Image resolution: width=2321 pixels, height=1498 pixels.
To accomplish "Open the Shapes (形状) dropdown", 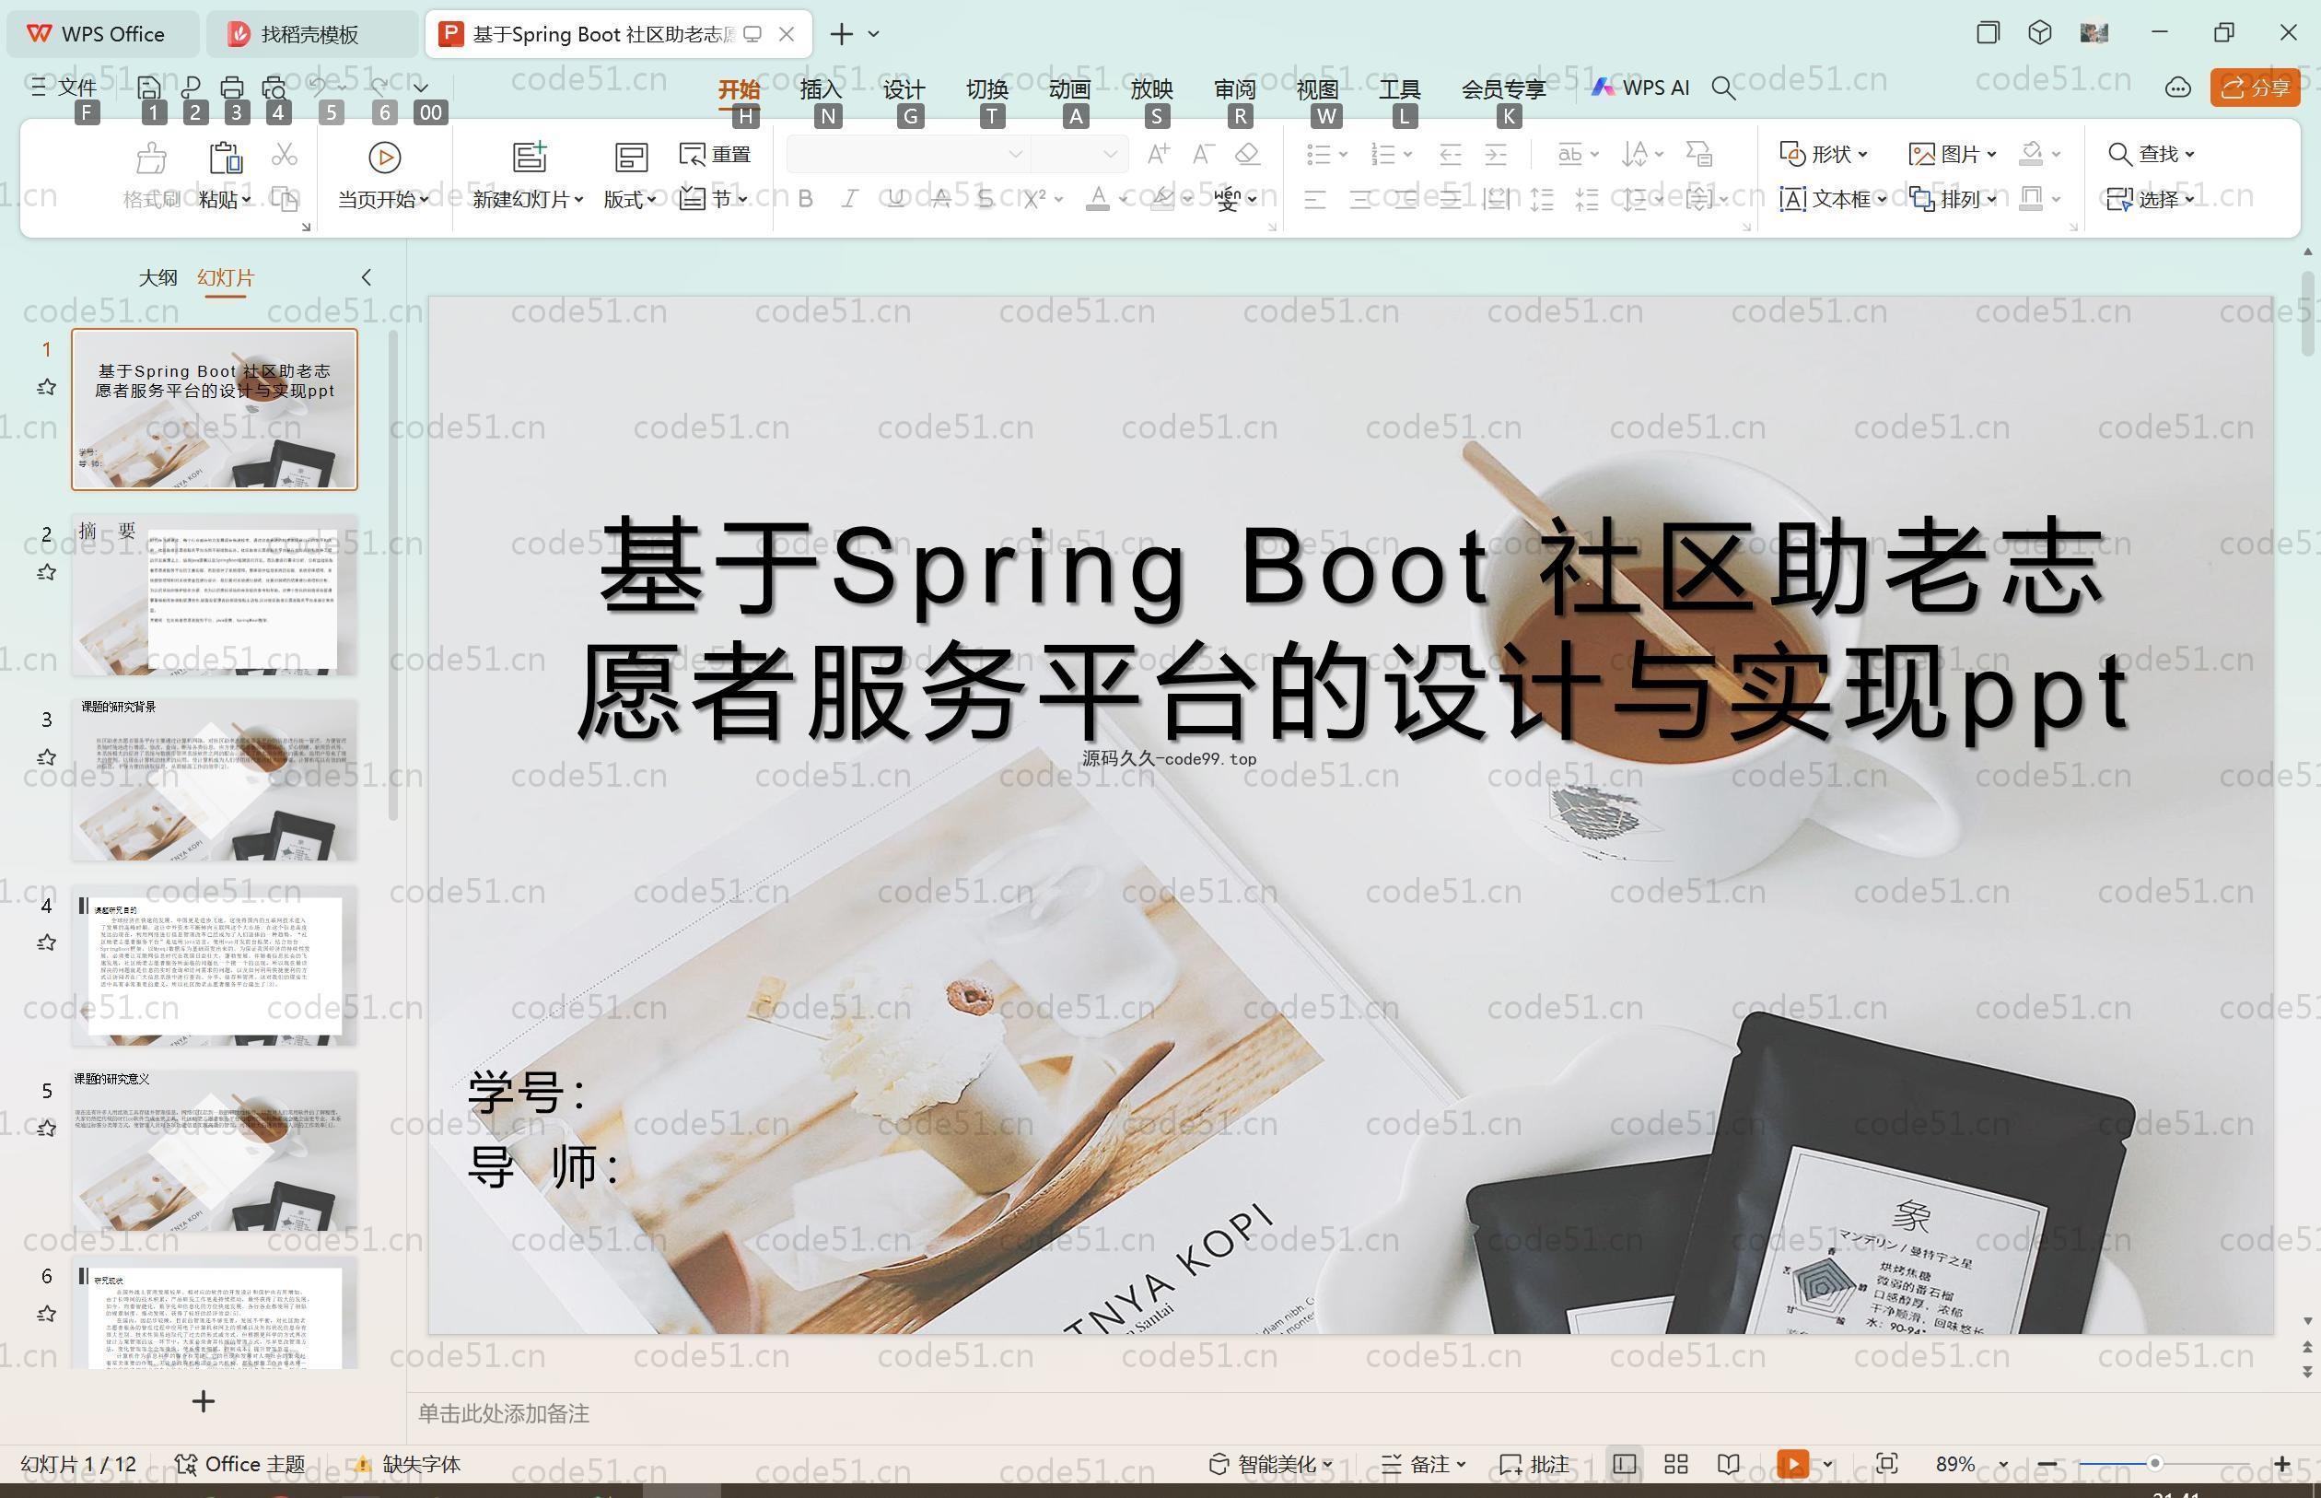I will [1823, 154].
